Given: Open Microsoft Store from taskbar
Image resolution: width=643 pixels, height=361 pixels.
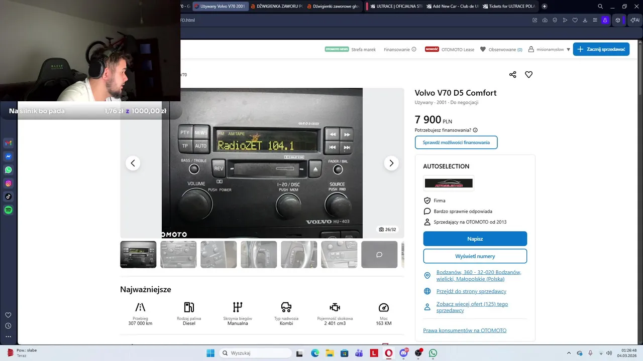Looking at the screenshot, I should (344, 353).
